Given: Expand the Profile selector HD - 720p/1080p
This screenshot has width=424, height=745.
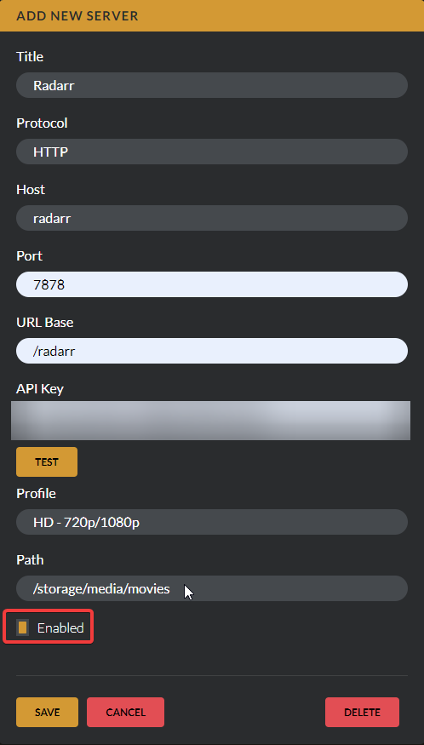Looking at the screenshot, I should (x=212, y=522).
